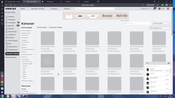Open the Робукс header menu
This screenshot has width=175, height=98.
click(x=67, y=9)
